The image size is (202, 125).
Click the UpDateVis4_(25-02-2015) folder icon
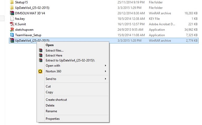click(x=12, y=8)
